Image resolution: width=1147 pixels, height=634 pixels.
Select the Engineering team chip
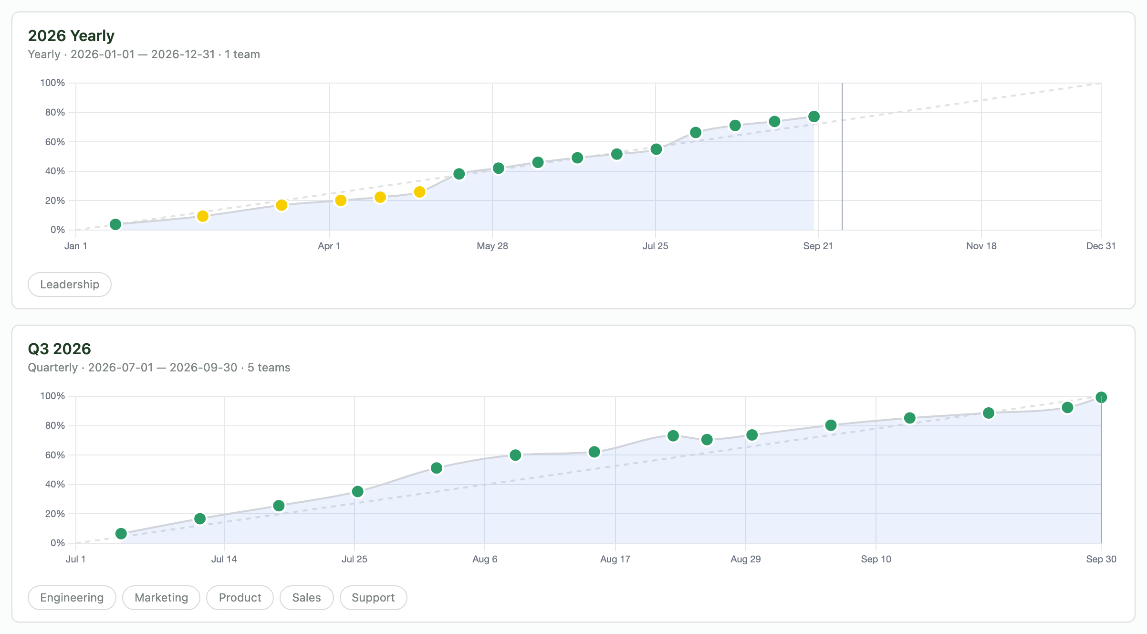[x=72, y=598]
